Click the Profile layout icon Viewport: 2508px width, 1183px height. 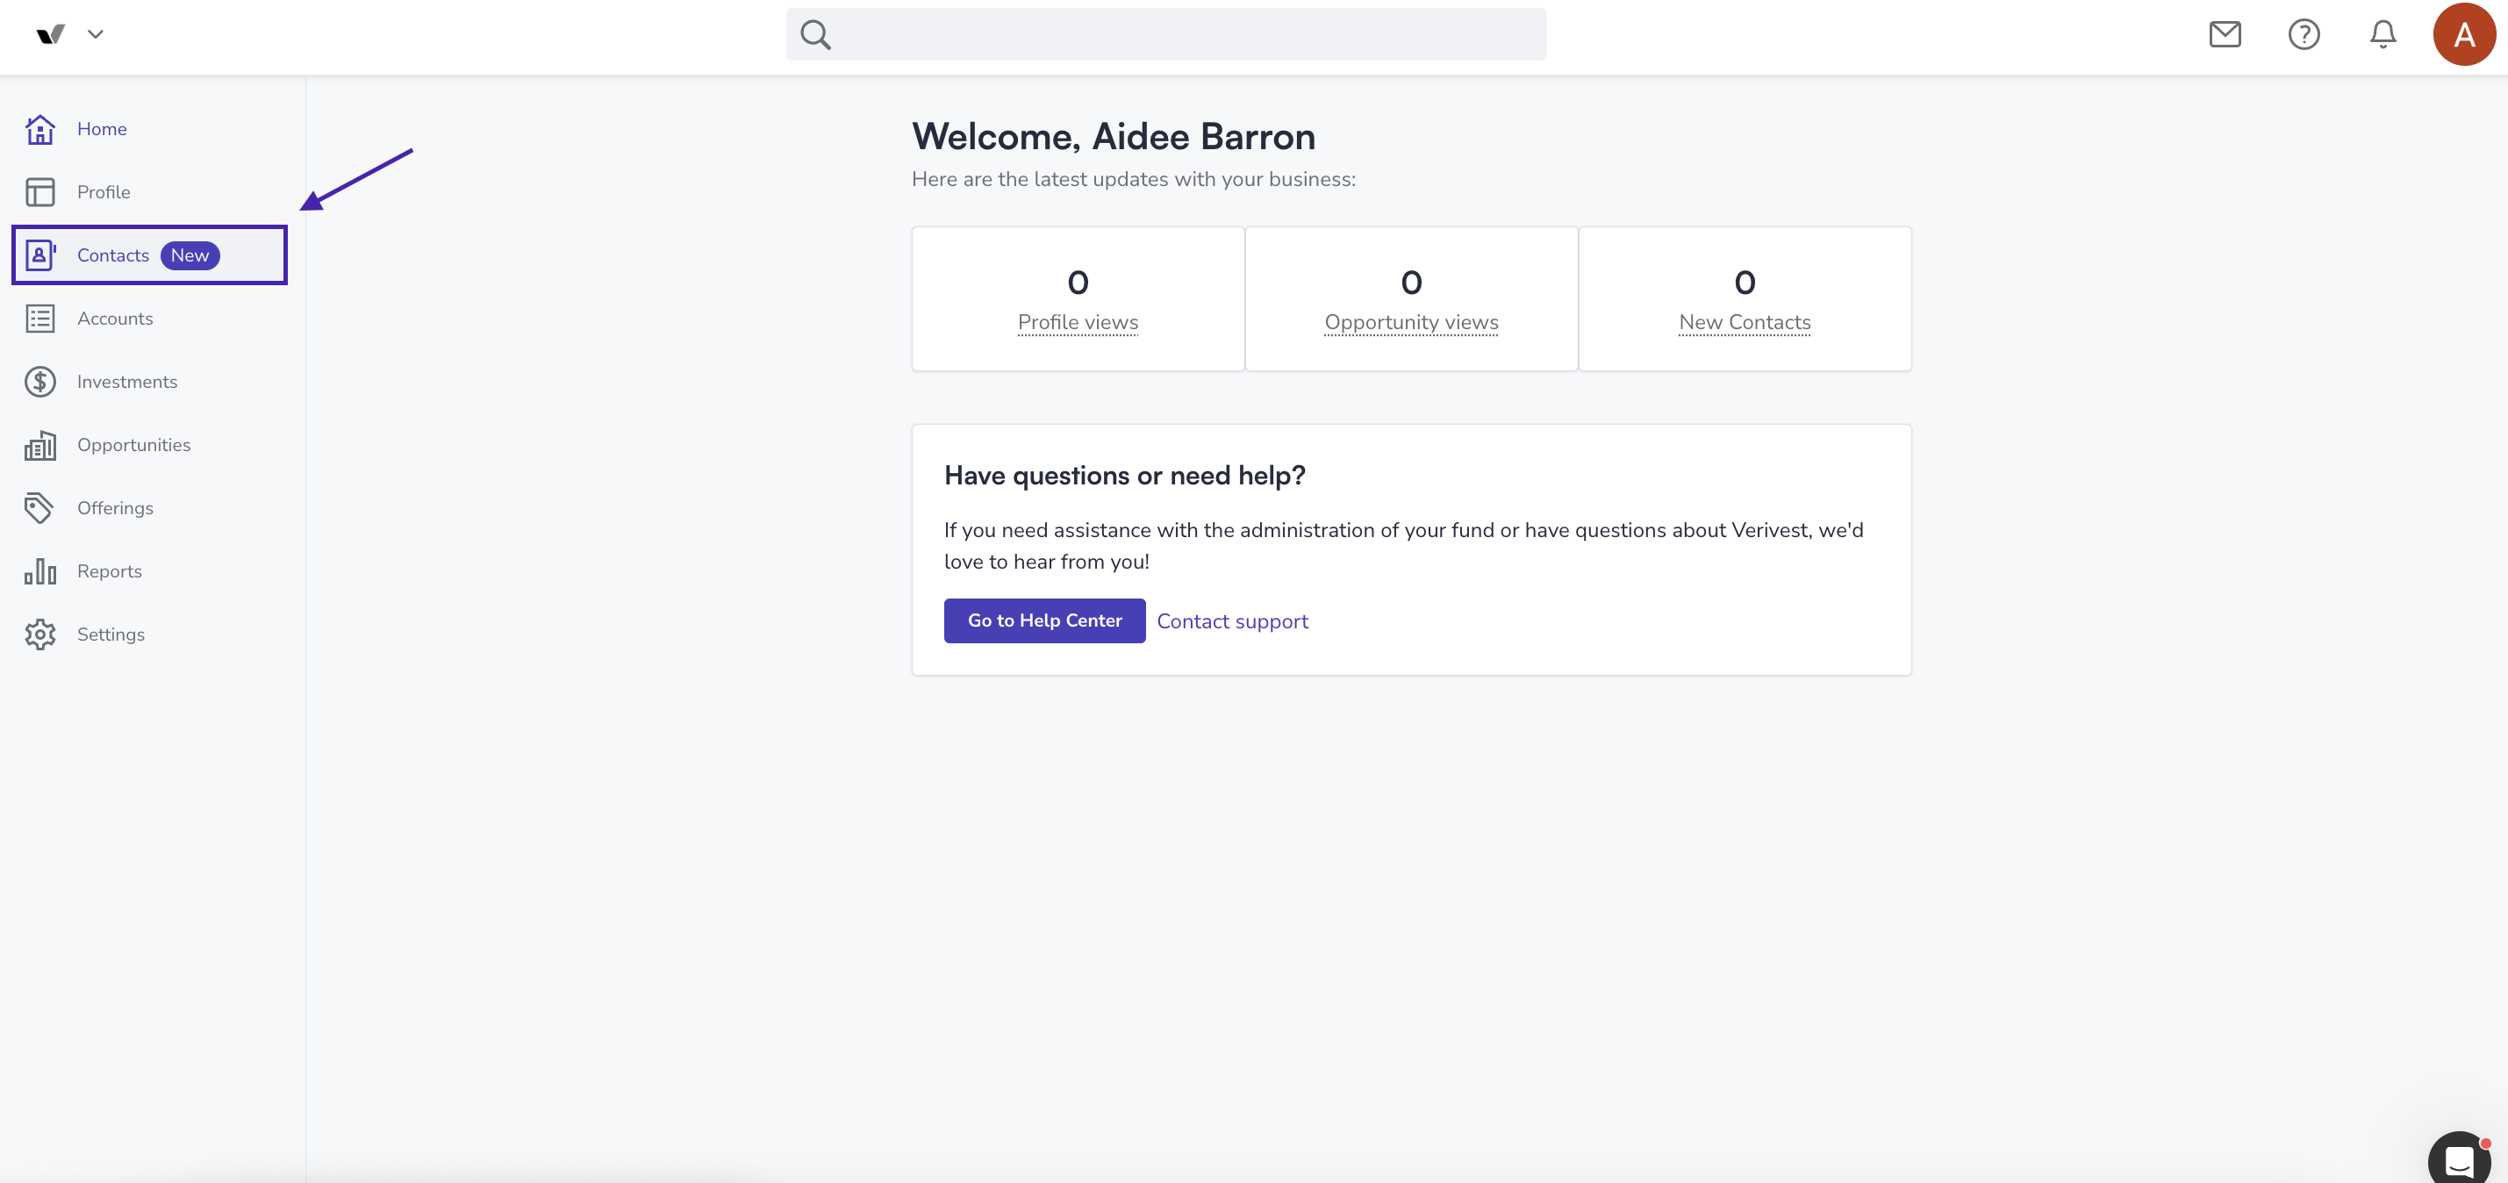[x=39, y=192]
